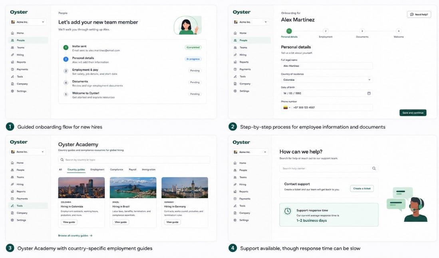Select 'Welcome to Oyster!' step row

tap(133, 95)
